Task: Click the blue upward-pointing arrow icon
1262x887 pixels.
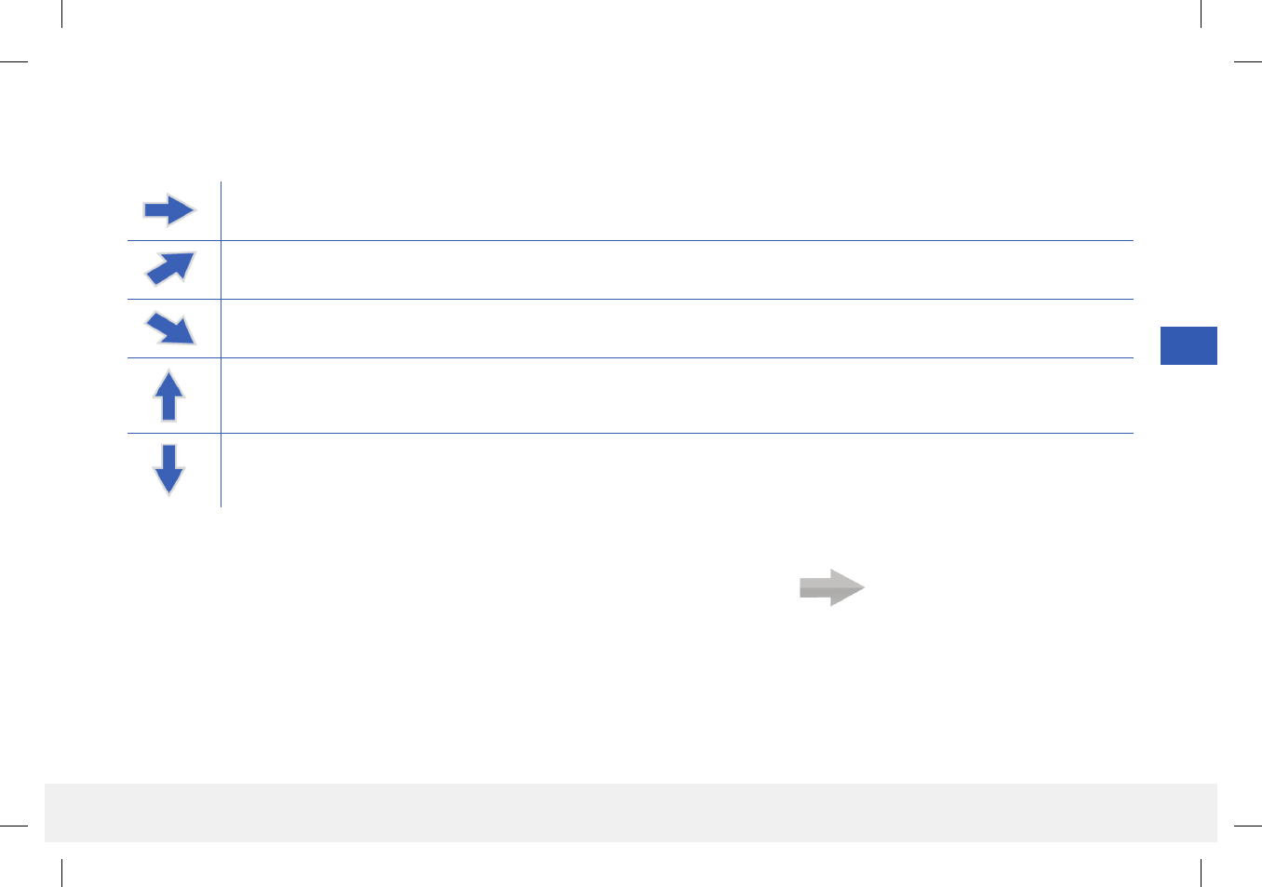Action: point(168,396)
